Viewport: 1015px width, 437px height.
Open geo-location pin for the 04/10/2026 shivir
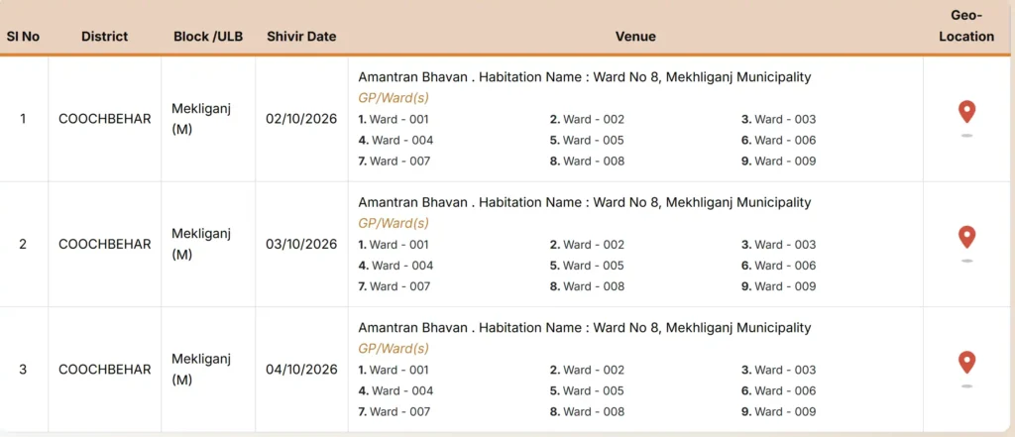(x=966, y=363)
